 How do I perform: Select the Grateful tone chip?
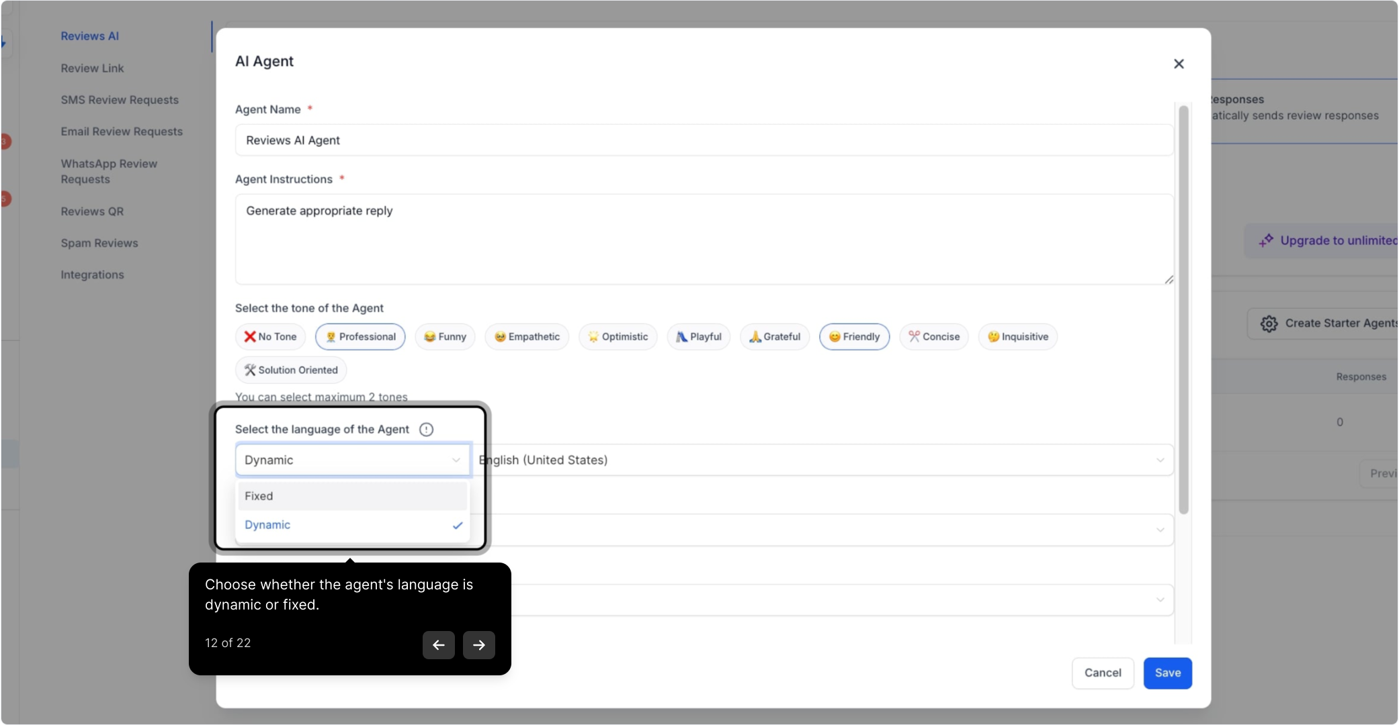coord(775,337)
